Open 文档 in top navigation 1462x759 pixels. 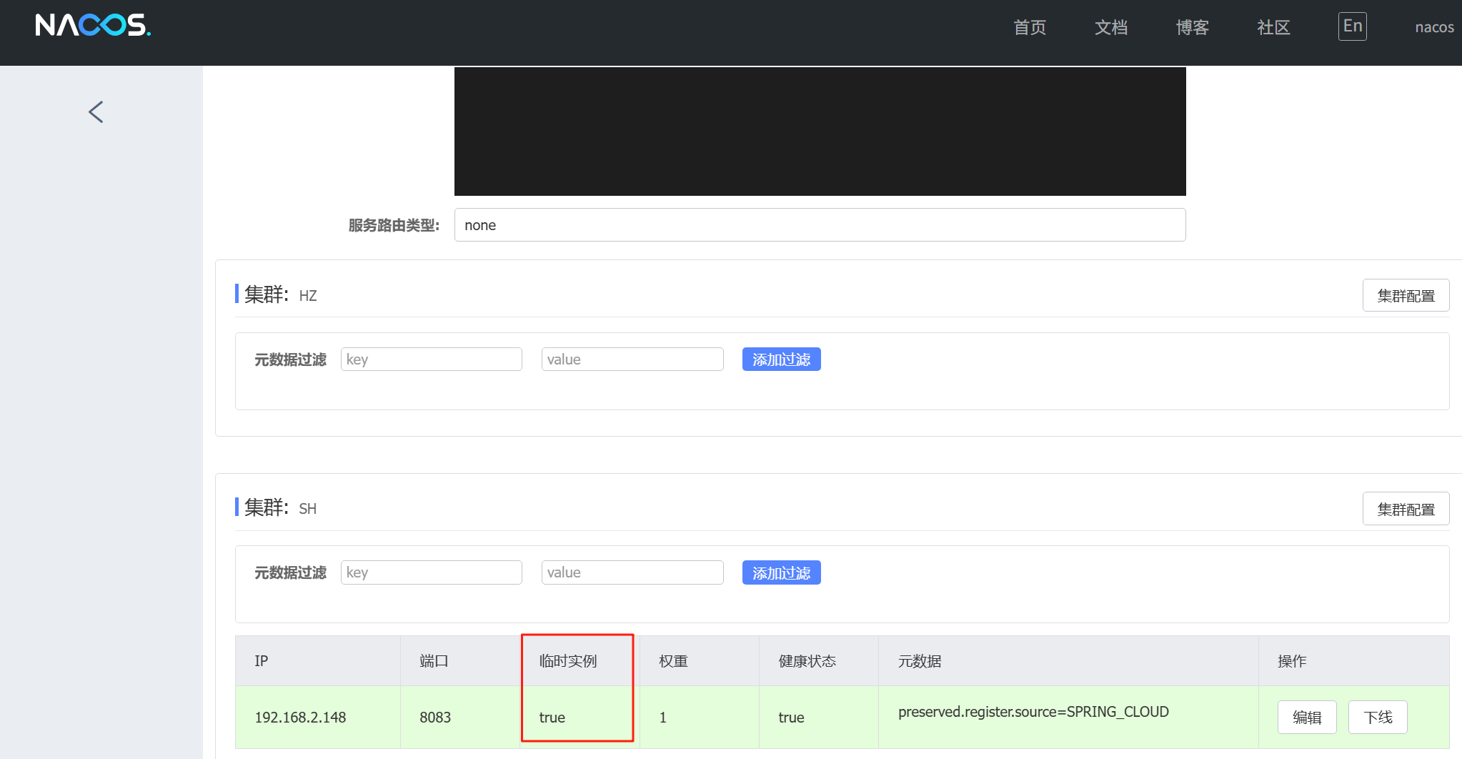tap(1111, 27)
